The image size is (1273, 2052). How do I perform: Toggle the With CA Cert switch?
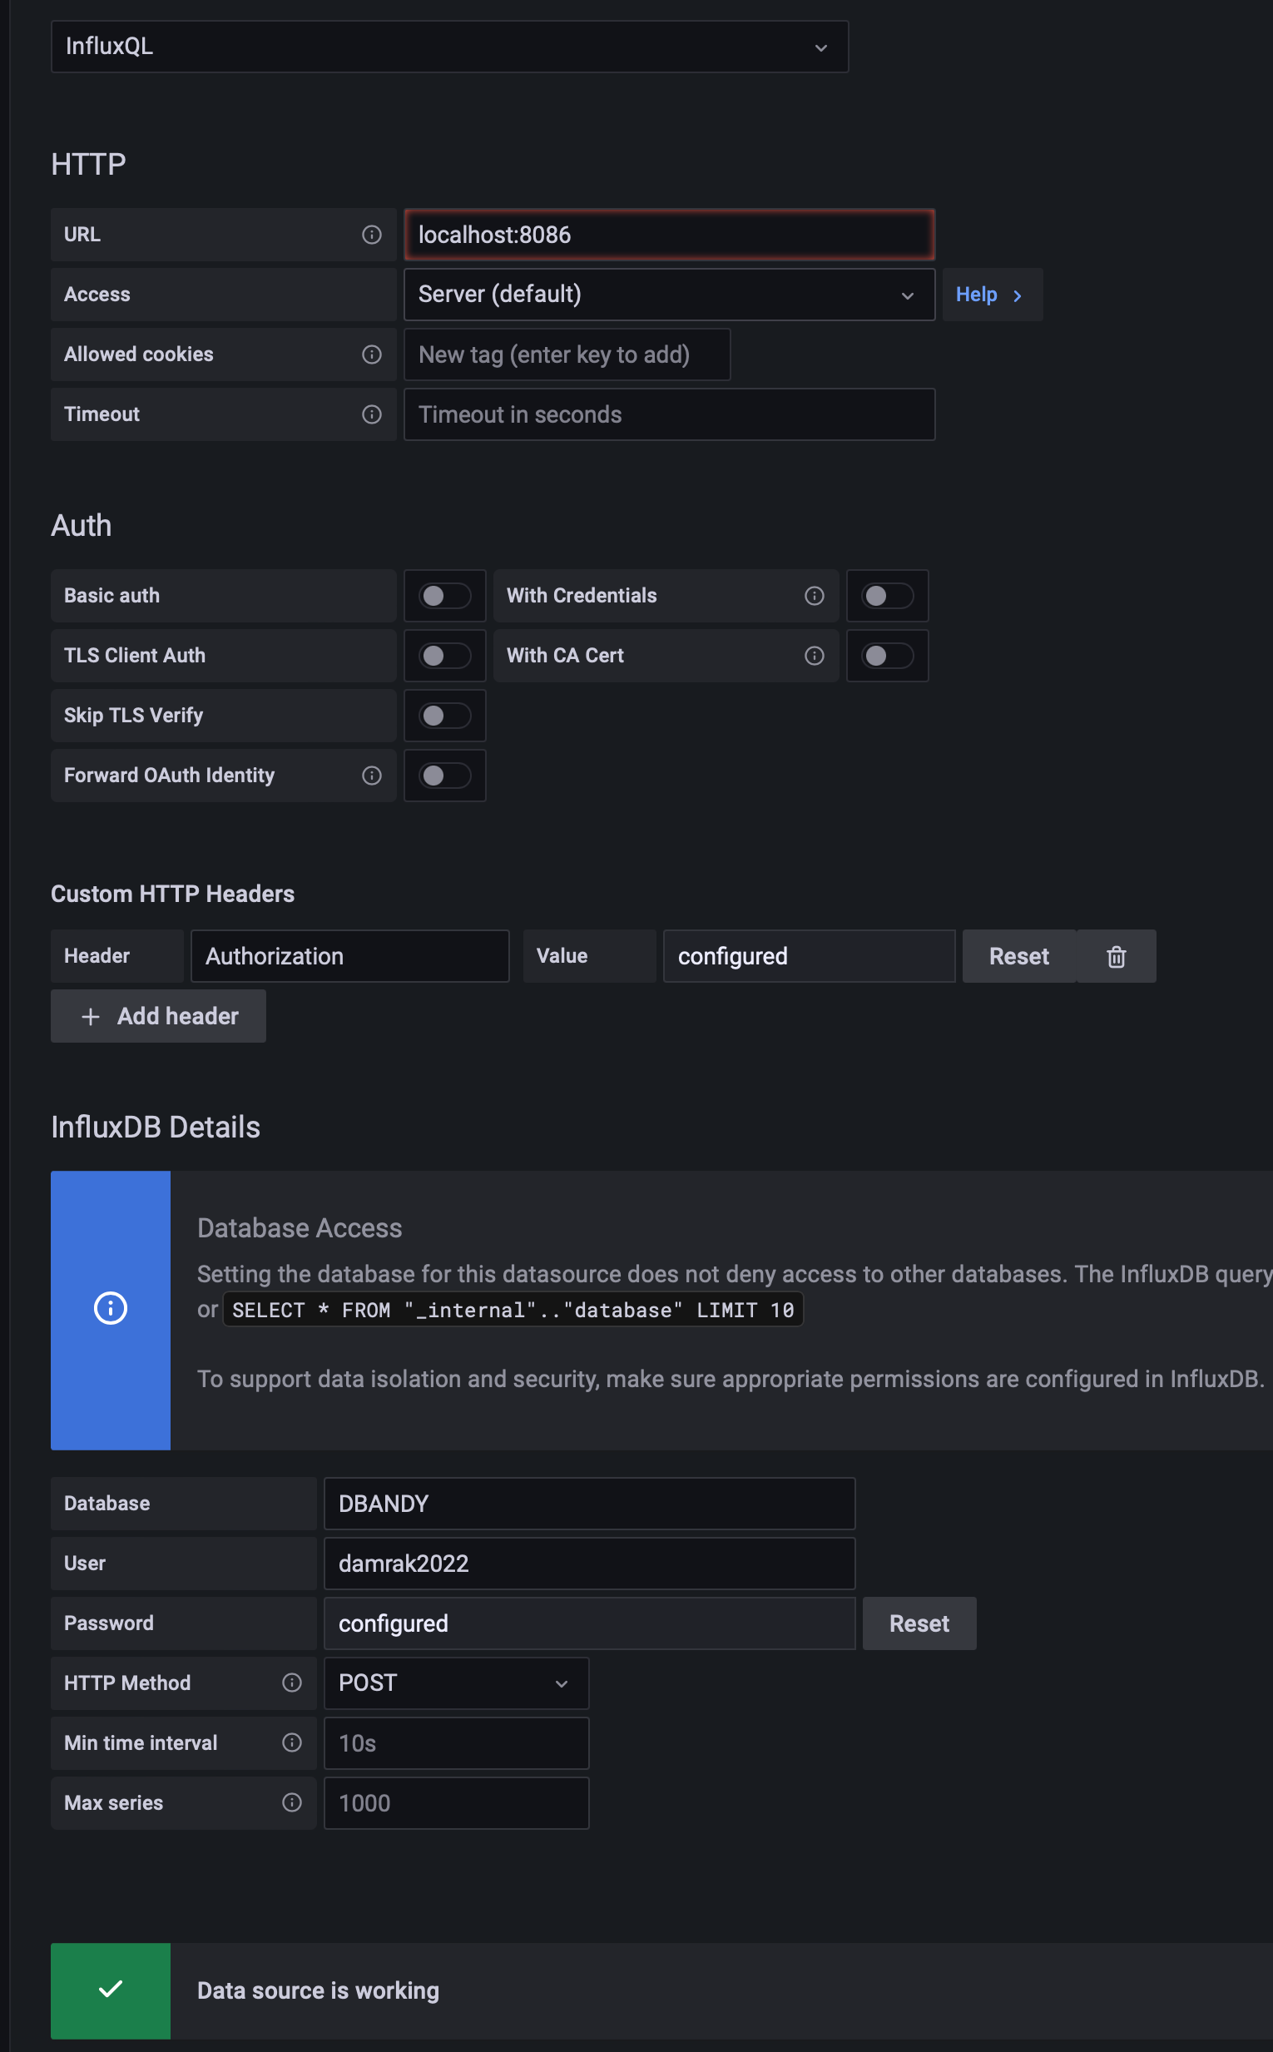point(888,656)
